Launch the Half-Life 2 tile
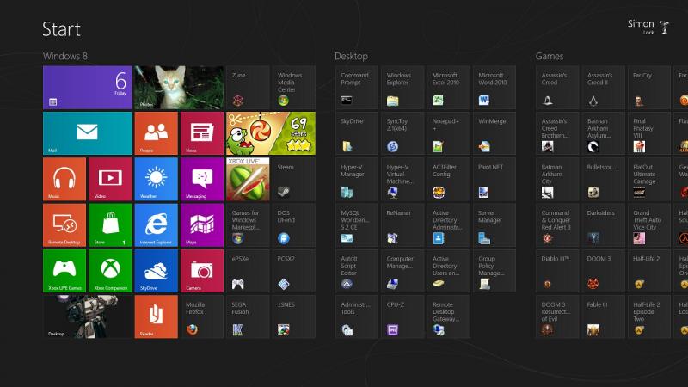The image size is (688, 387). tap(649, 271)
